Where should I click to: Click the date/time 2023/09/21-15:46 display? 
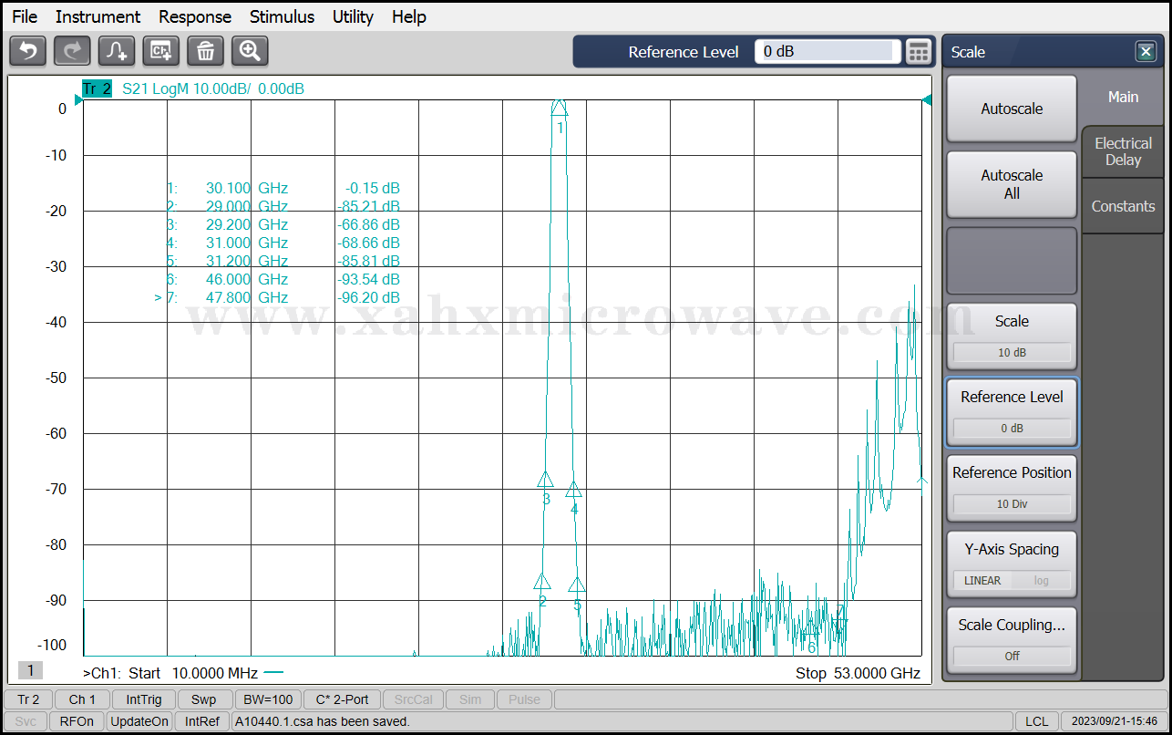click(x=1115, y=721)
